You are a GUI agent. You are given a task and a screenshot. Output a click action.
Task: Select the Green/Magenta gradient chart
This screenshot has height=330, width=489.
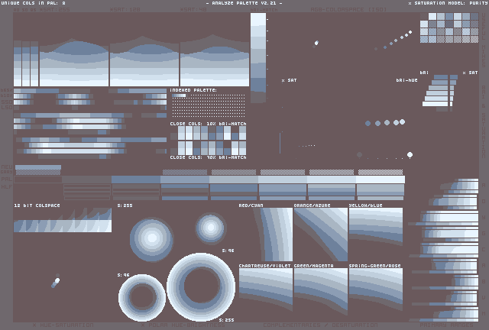(x=320, y=289)
